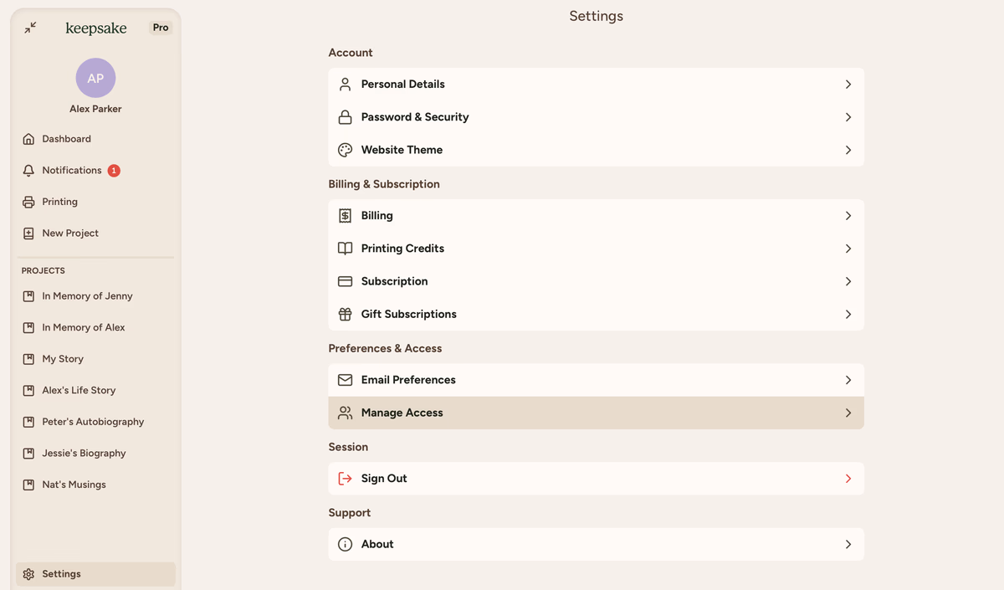Open the Printing Credits setting

402,249
